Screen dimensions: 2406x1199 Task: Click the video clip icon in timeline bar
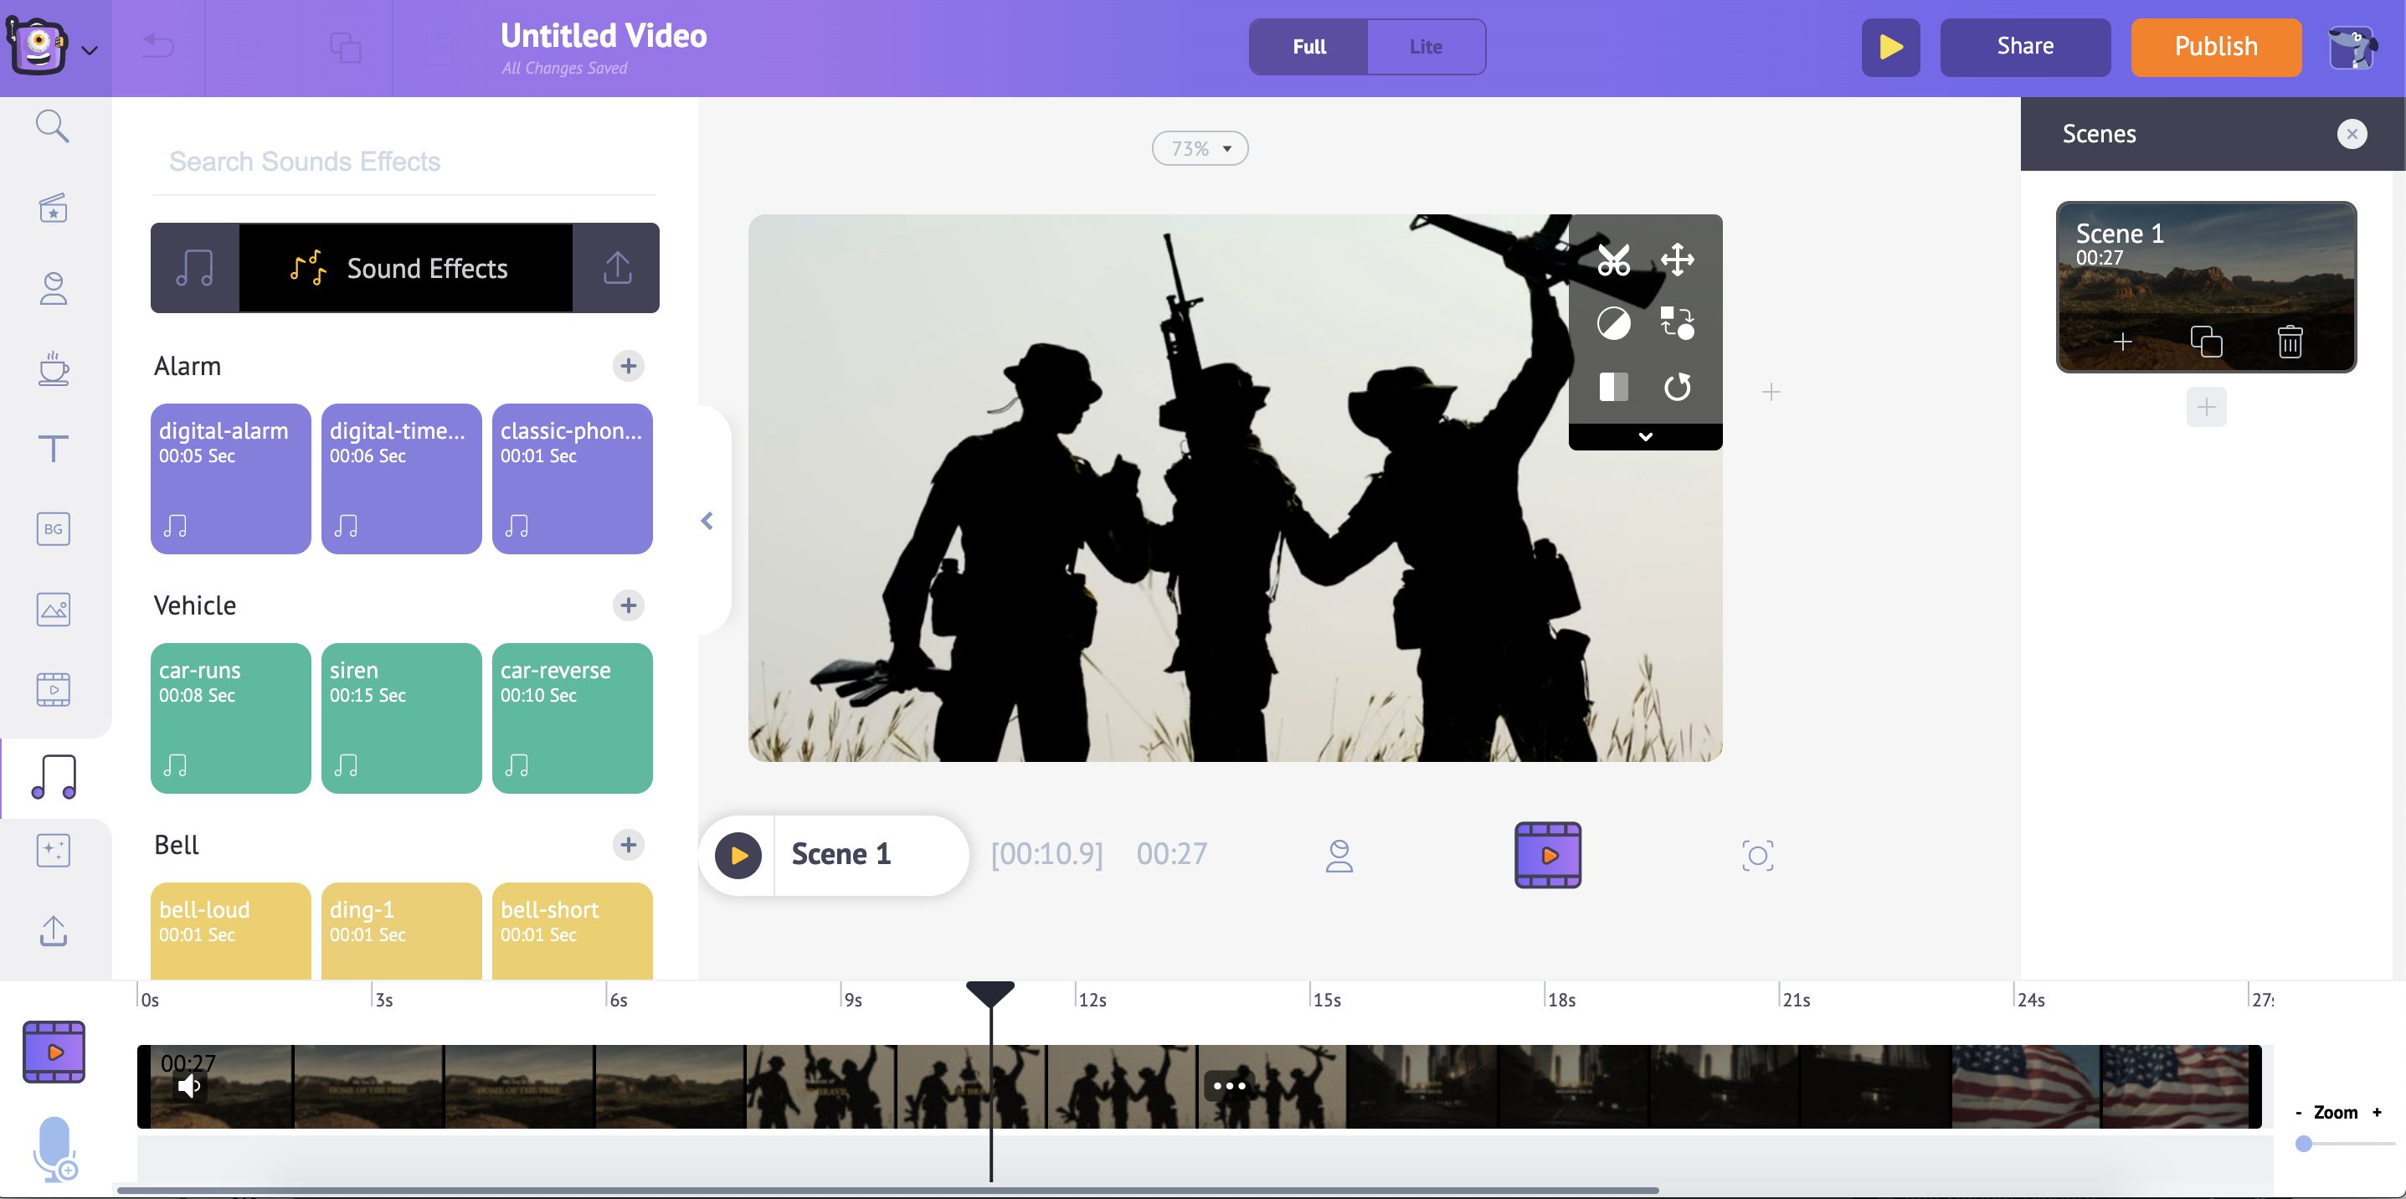(x=54, y=1052)
